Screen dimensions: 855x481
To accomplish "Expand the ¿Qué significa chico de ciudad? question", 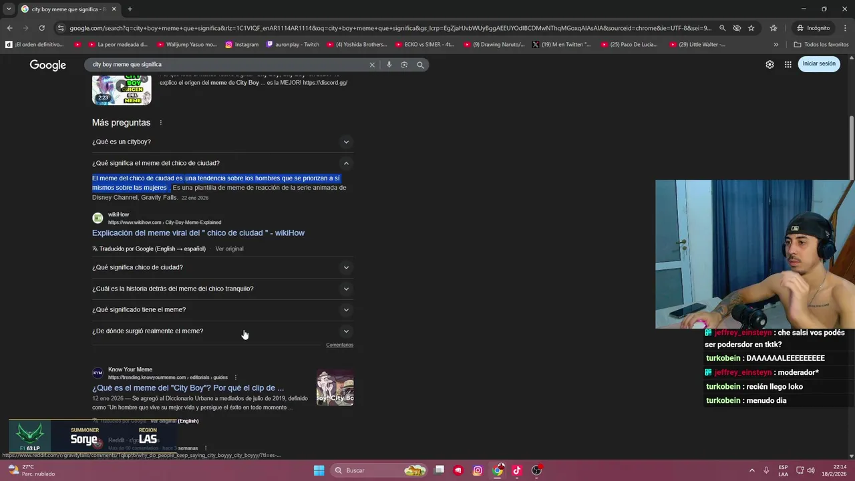I will [222, 267].
